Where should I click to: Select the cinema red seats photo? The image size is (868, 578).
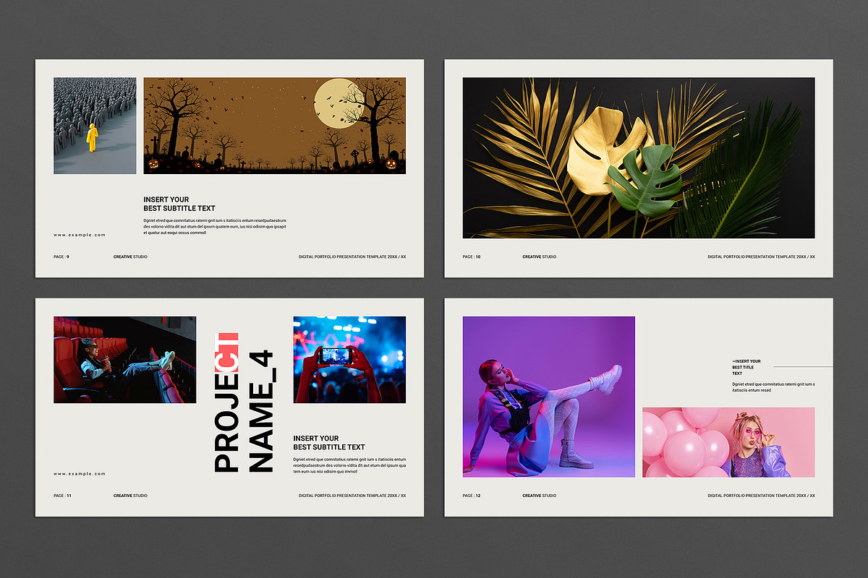coord(124,360)
